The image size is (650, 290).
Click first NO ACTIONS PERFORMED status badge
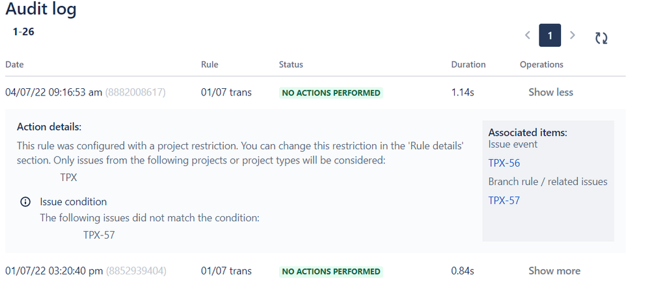click(x=331, y=93)
